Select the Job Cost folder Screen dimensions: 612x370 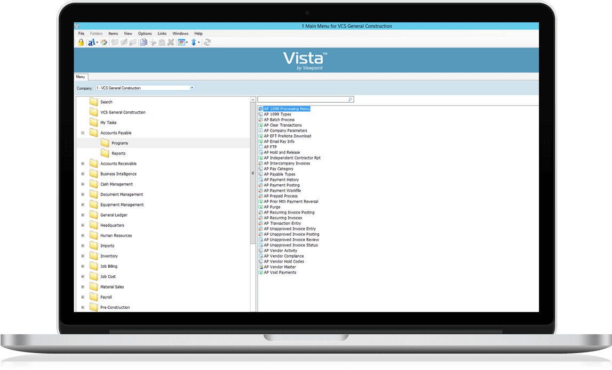click(x=108, y=276)
